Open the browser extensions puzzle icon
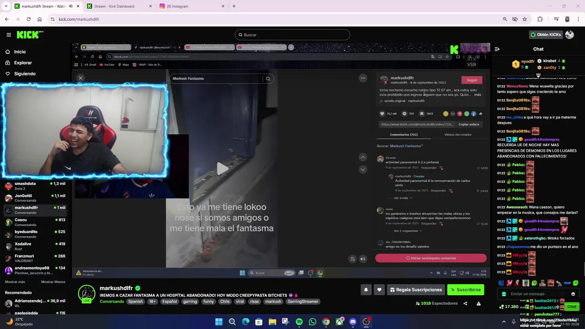Screen dimensions: 585x329 [x=540, y=19]
